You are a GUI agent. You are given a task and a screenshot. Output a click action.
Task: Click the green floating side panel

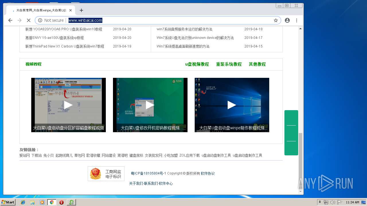(291, 133)
